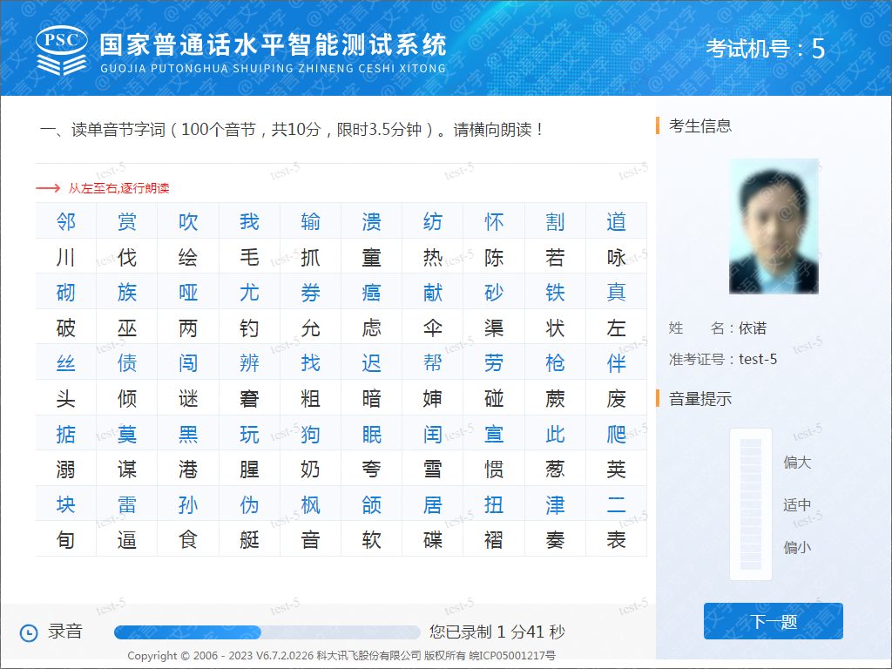Click the recording progress bar

(267, 632)
